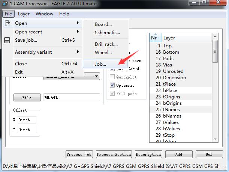Click the CAM Processor title bar icon

[x=4, y=4]
